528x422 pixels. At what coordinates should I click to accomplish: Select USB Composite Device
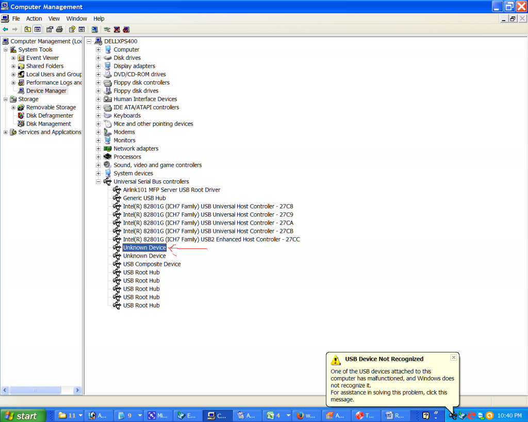coord(152,264)
